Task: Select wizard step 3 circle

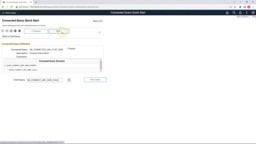Action: point(11,31)
